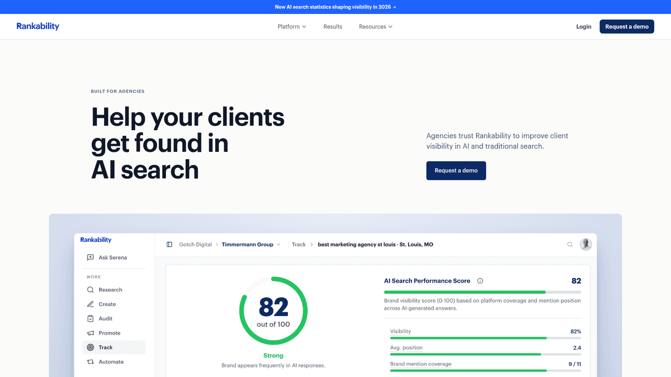Open the AI search statistics announcement banner

[x=335, y=7]
